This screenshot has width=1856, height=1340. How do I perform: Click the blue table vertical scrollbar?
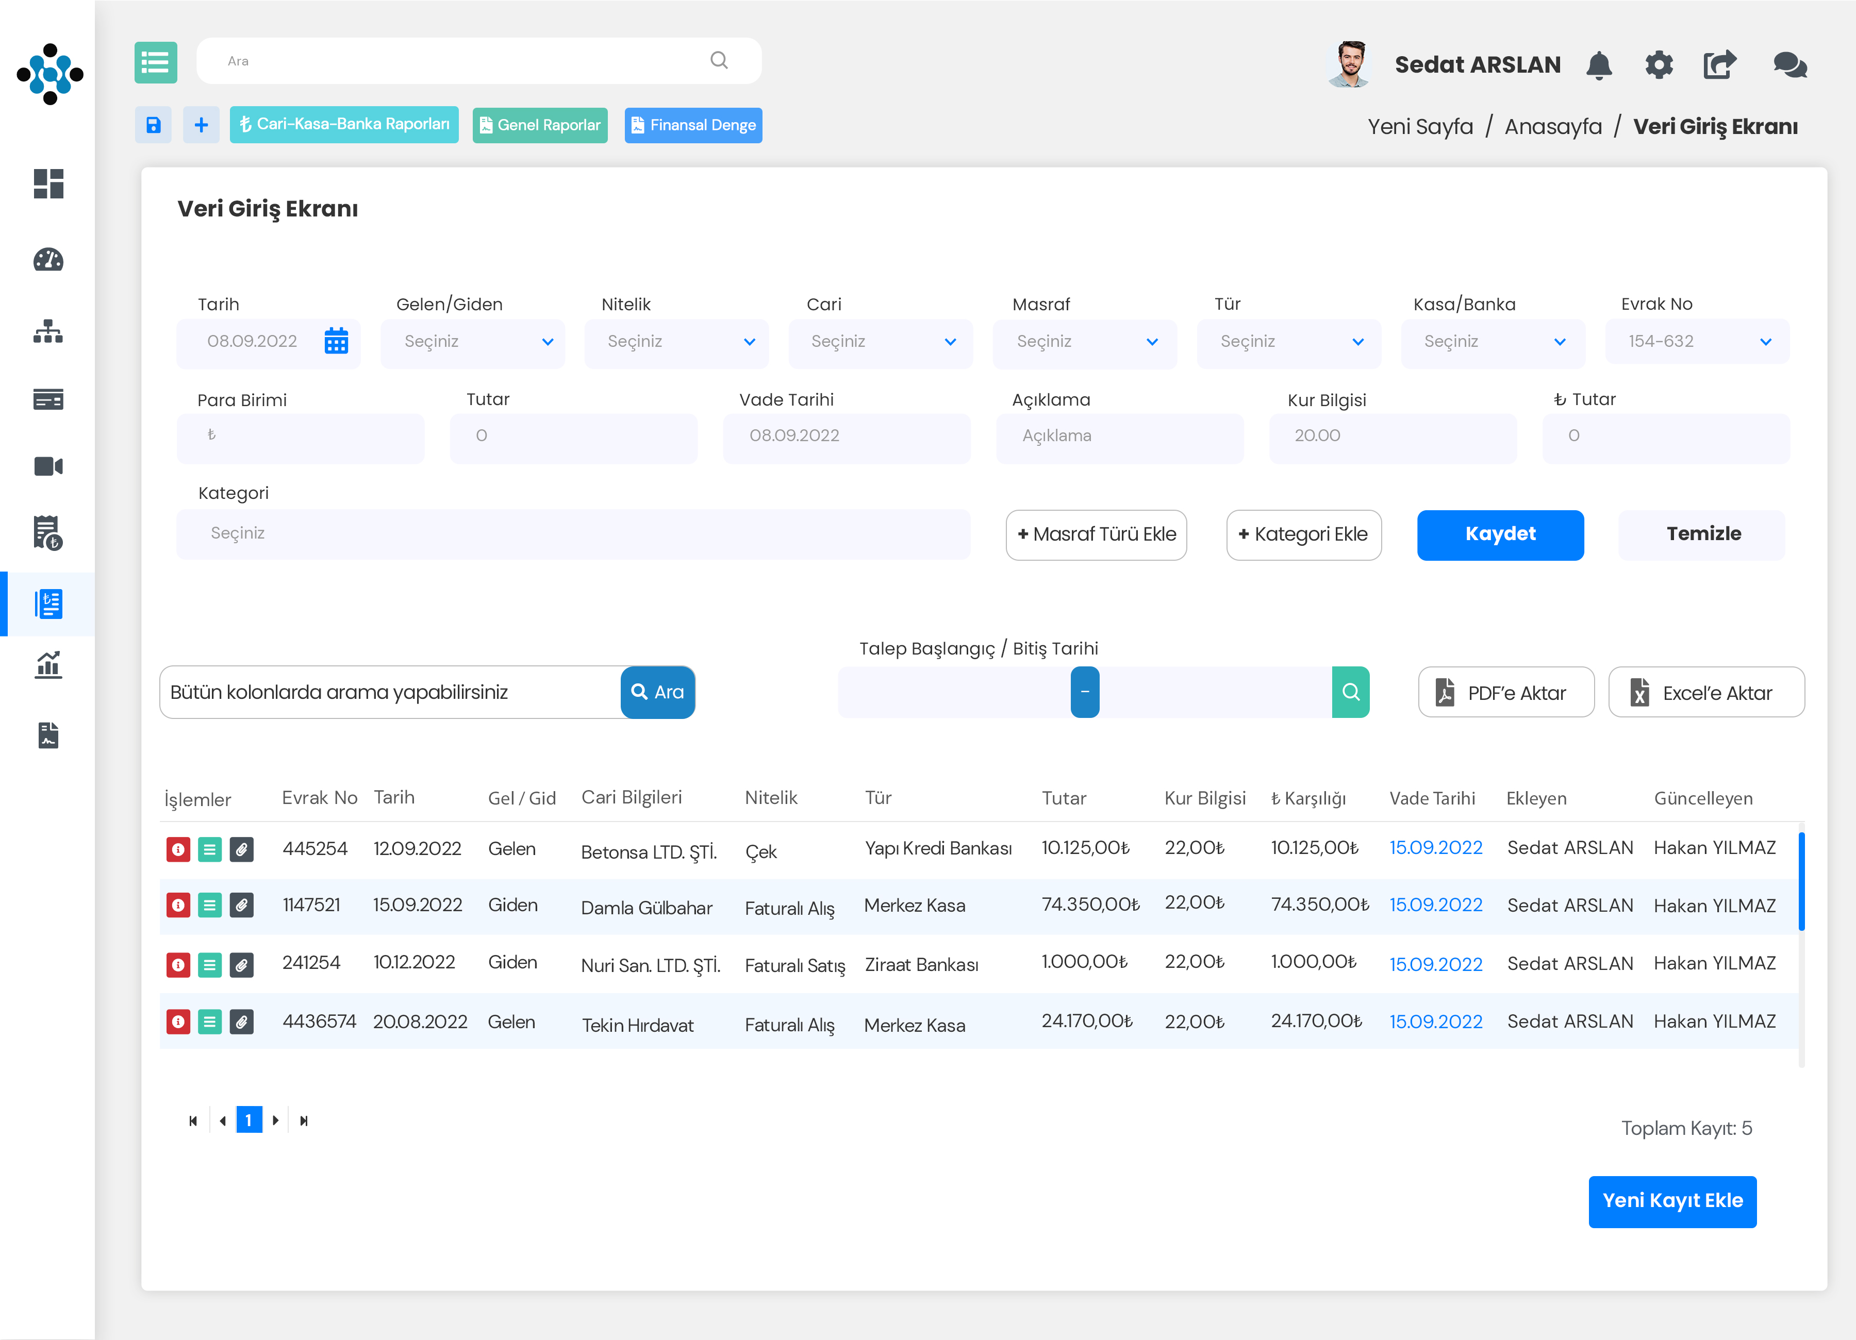click(1801, 881)
